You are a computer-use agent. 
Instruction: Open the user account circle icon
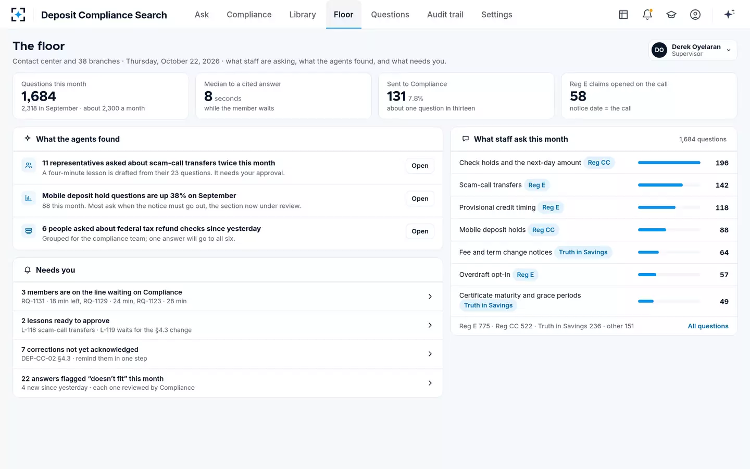coord(695,15)
